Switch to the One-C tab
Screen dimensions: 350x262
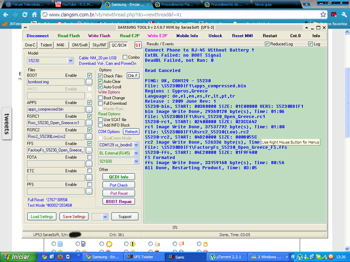[30, 45]
